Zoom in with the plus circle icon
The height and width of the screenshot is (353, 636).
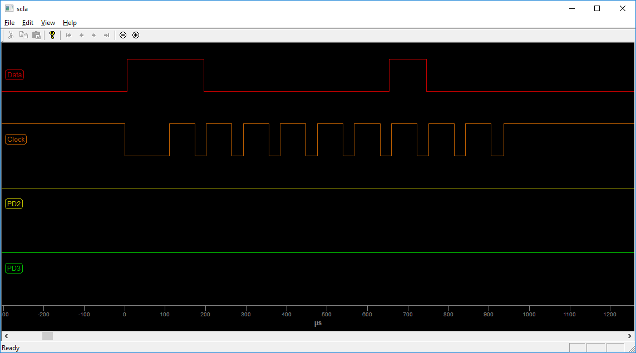click(136, 35)
